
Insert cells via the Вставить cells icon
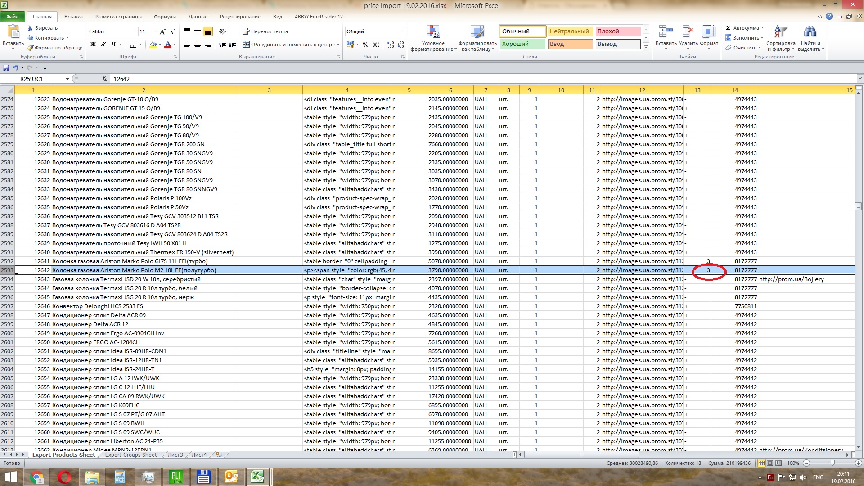pos(666,31)
